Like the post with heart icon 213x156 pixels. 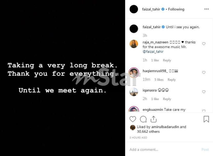[x=133, y=119]
